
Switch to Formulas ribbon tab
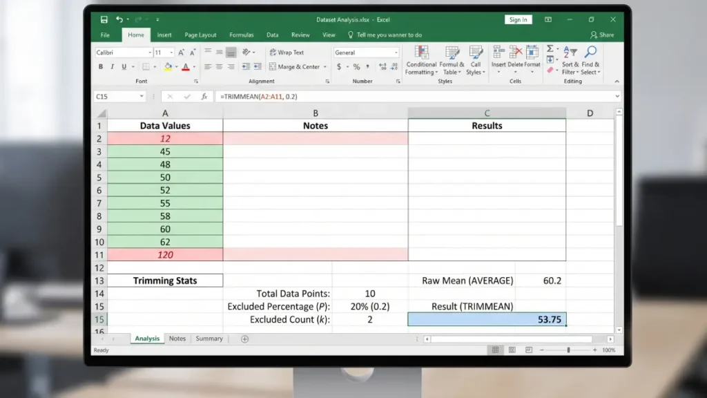[x=241, y=35]
